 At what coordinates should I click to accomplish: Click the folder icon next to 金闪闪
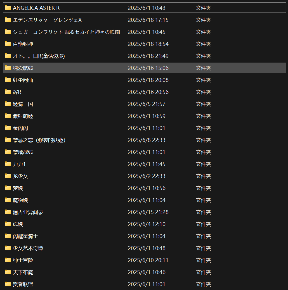(x=8, y=128)
